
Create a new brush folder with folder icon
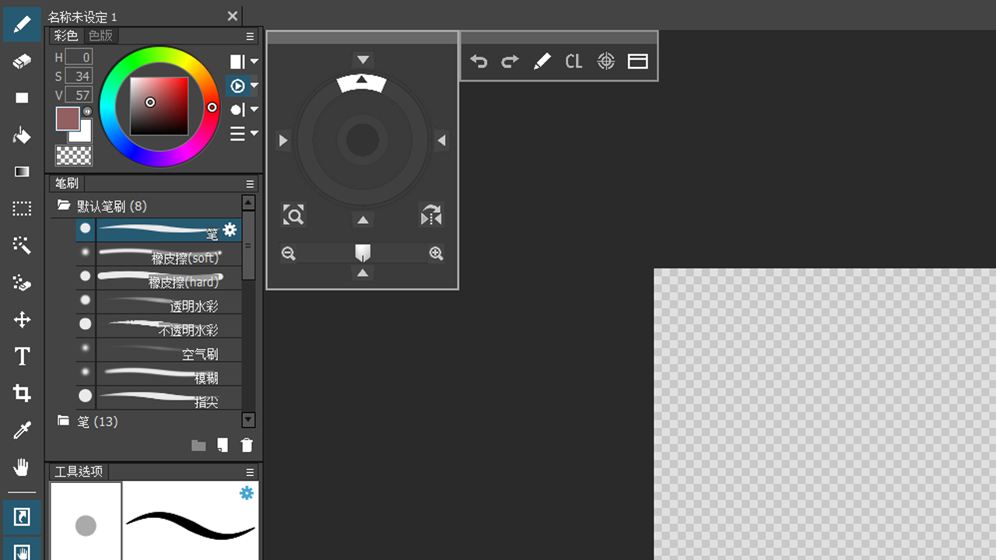click(x=198, y=446)
